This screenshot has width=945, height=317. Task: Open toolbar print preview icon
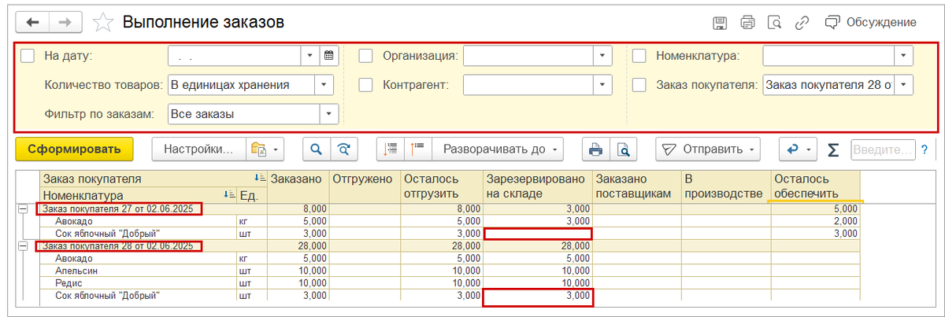623,149
